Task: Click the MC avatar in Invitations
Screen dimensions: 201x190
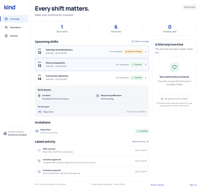Action: pyautogui.click(x=37, y=131)
